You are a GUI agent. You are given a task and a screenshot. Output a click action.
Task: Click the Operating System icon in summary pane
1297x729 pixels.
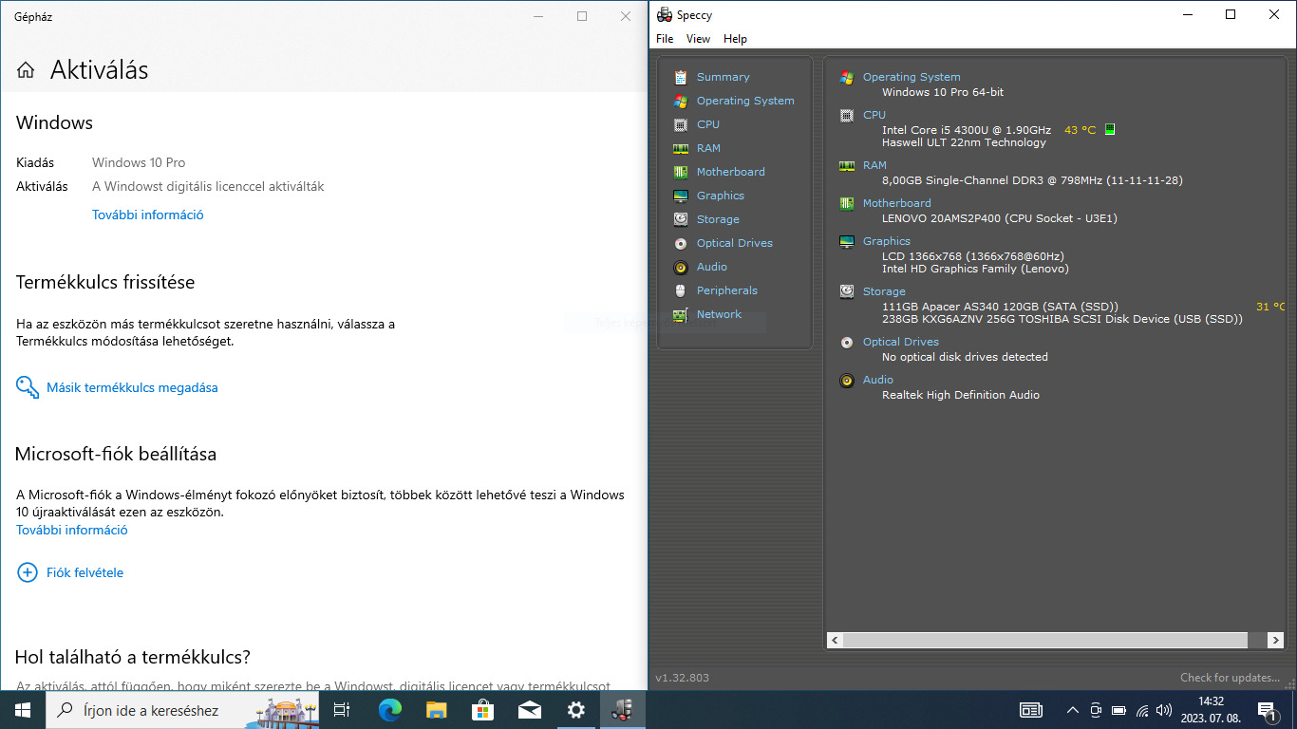click(x=847, y=77)
